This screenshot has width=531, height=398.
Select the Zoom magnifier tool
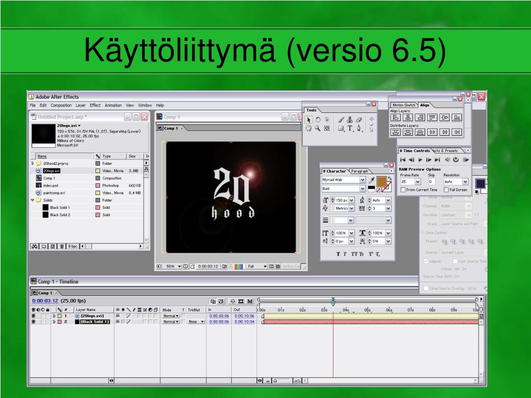pyautogui.click(x=318, y=129)
